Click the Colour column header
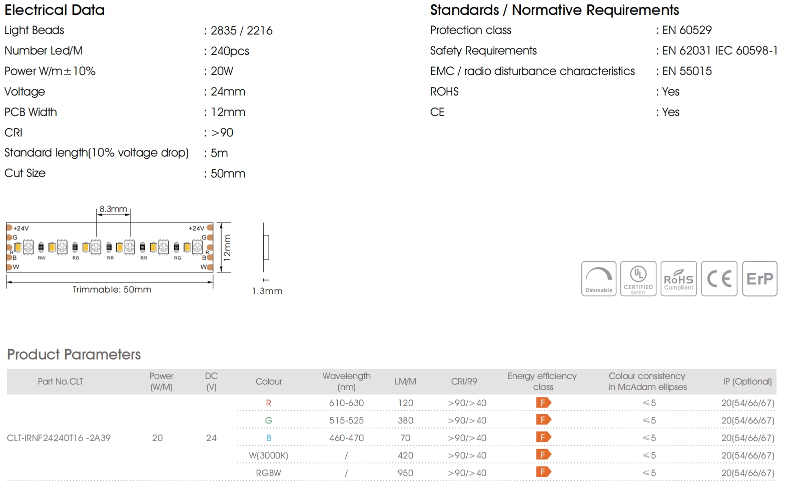The width and height of the screenshot is (785, 488). (269, 381)
